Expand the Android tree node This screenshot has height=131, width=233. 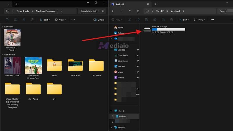[113, 116]
